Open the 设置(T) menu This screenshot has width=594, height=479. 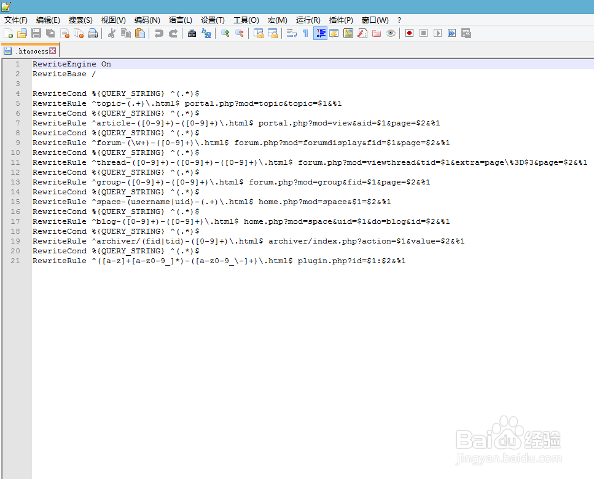tap(213, 20)
